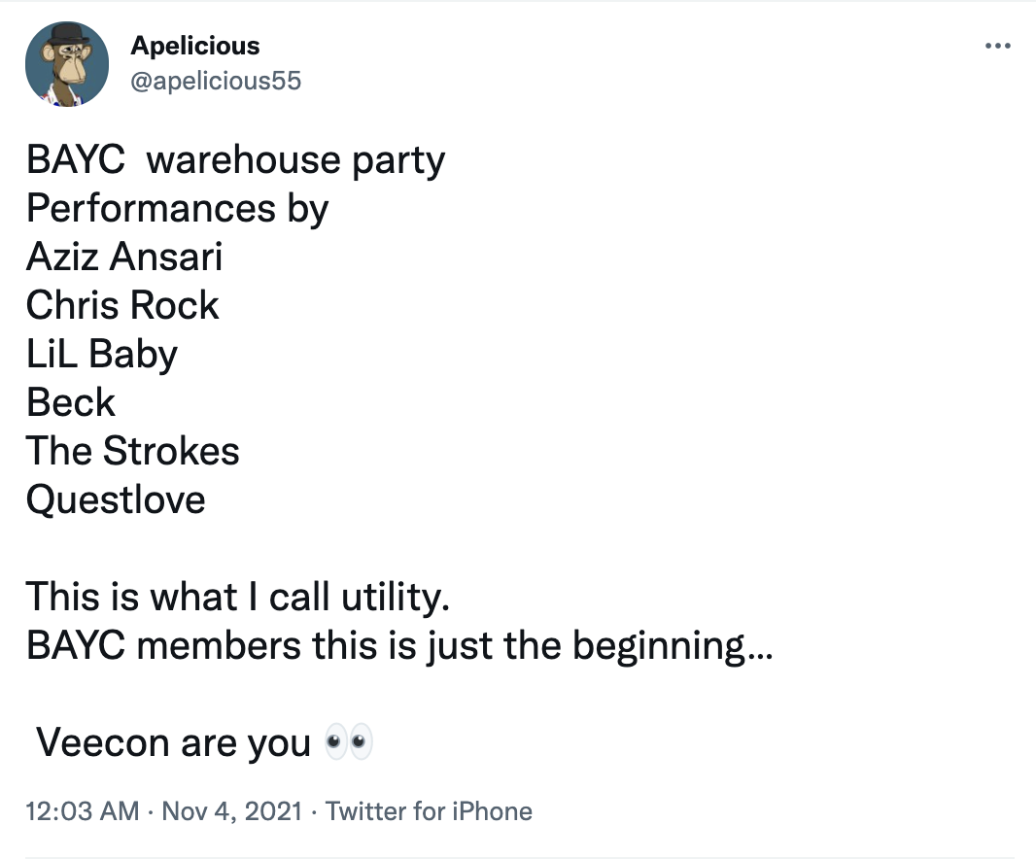Image resolution: width=1036 pixels, height=859 pixels.
Task: Click The Strokes text line
Action: click(x=133, y=451)
